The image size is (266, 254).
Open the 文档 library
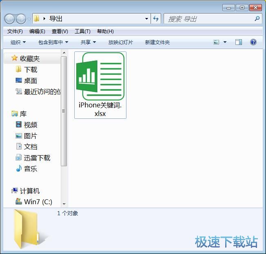(x=31, y=147)
